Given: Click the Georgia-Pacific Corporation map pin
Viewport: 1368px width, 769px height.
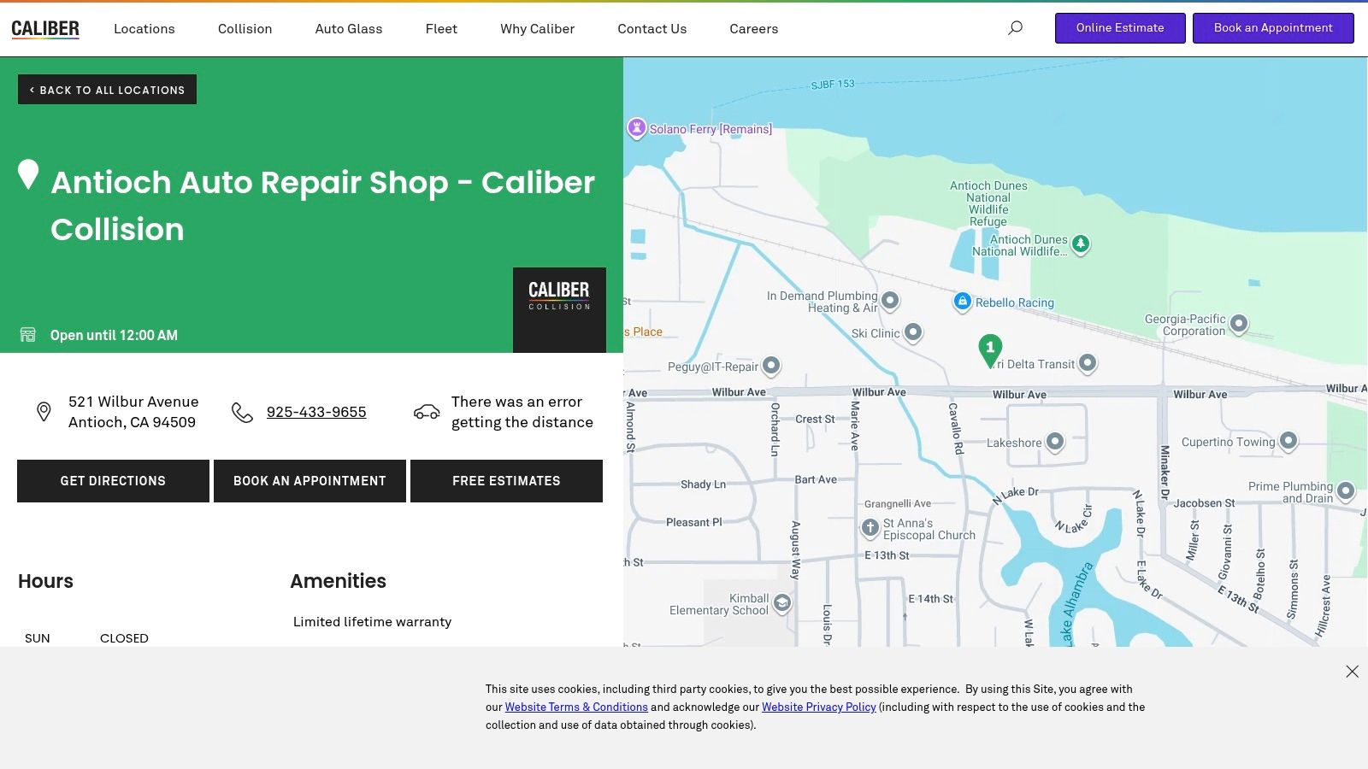Looking at the screenshot, I should click(1239, 324).
